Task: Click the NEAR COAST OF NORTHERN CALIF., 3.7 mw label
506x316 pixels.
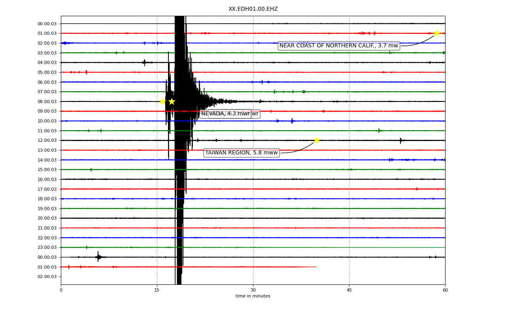Action: [339, 46]
